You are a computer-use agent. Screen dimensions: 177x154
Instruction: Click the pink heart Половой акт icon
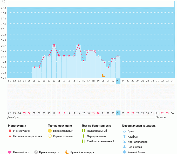click(10, 152)
